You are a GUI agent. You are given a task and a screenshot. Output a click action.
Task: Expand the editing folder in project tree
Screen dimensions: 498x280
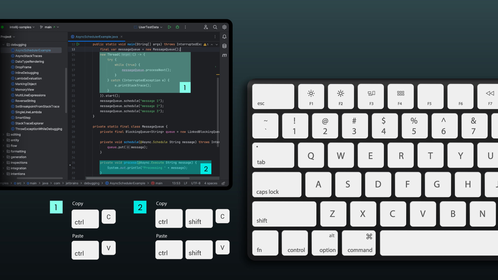[3, 135]
